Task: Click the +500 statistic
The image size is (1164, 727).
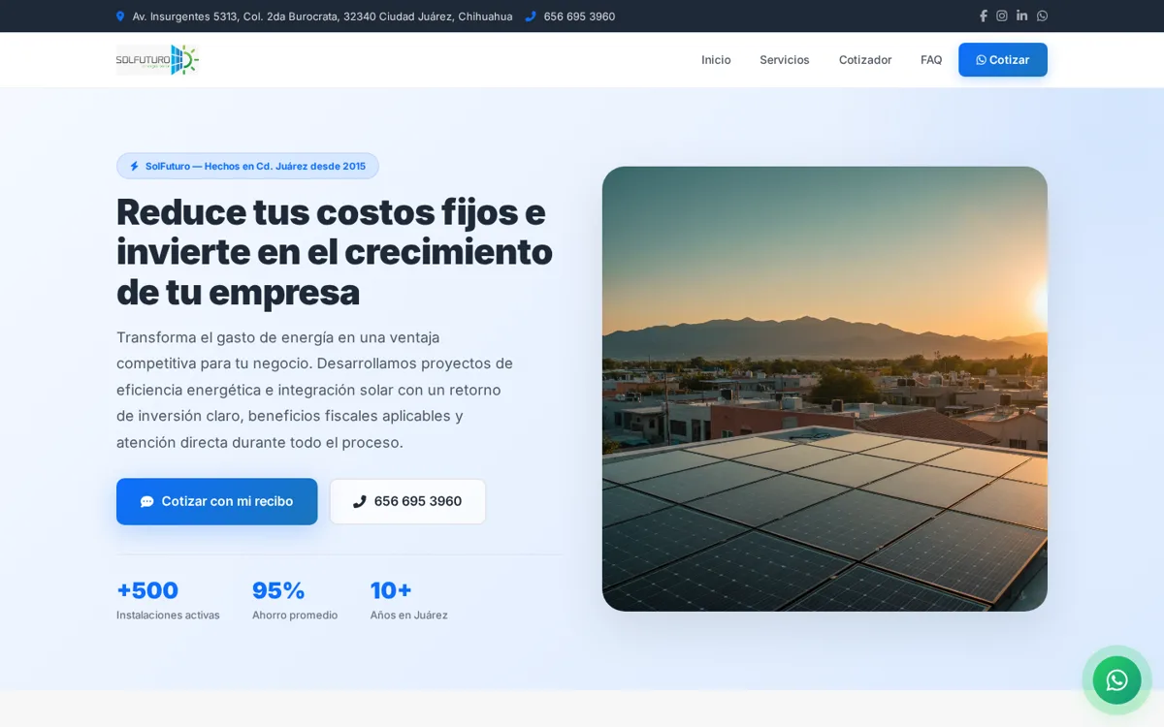Action: [147, 590]
